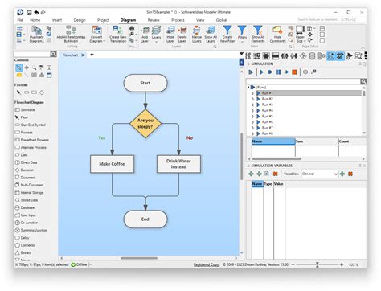Click the print icon in ribbon
The width and height of the screenshot is (381, 291).
pyautogui.click(x=132, y=28)
